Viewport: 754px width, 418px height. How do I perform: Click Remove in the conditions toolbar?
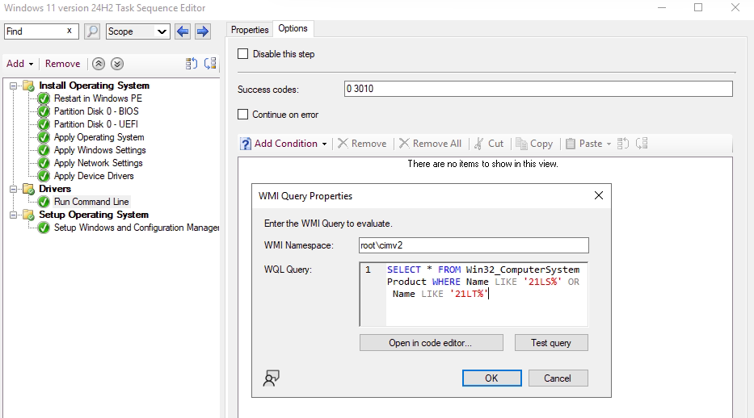pos(362,144)
